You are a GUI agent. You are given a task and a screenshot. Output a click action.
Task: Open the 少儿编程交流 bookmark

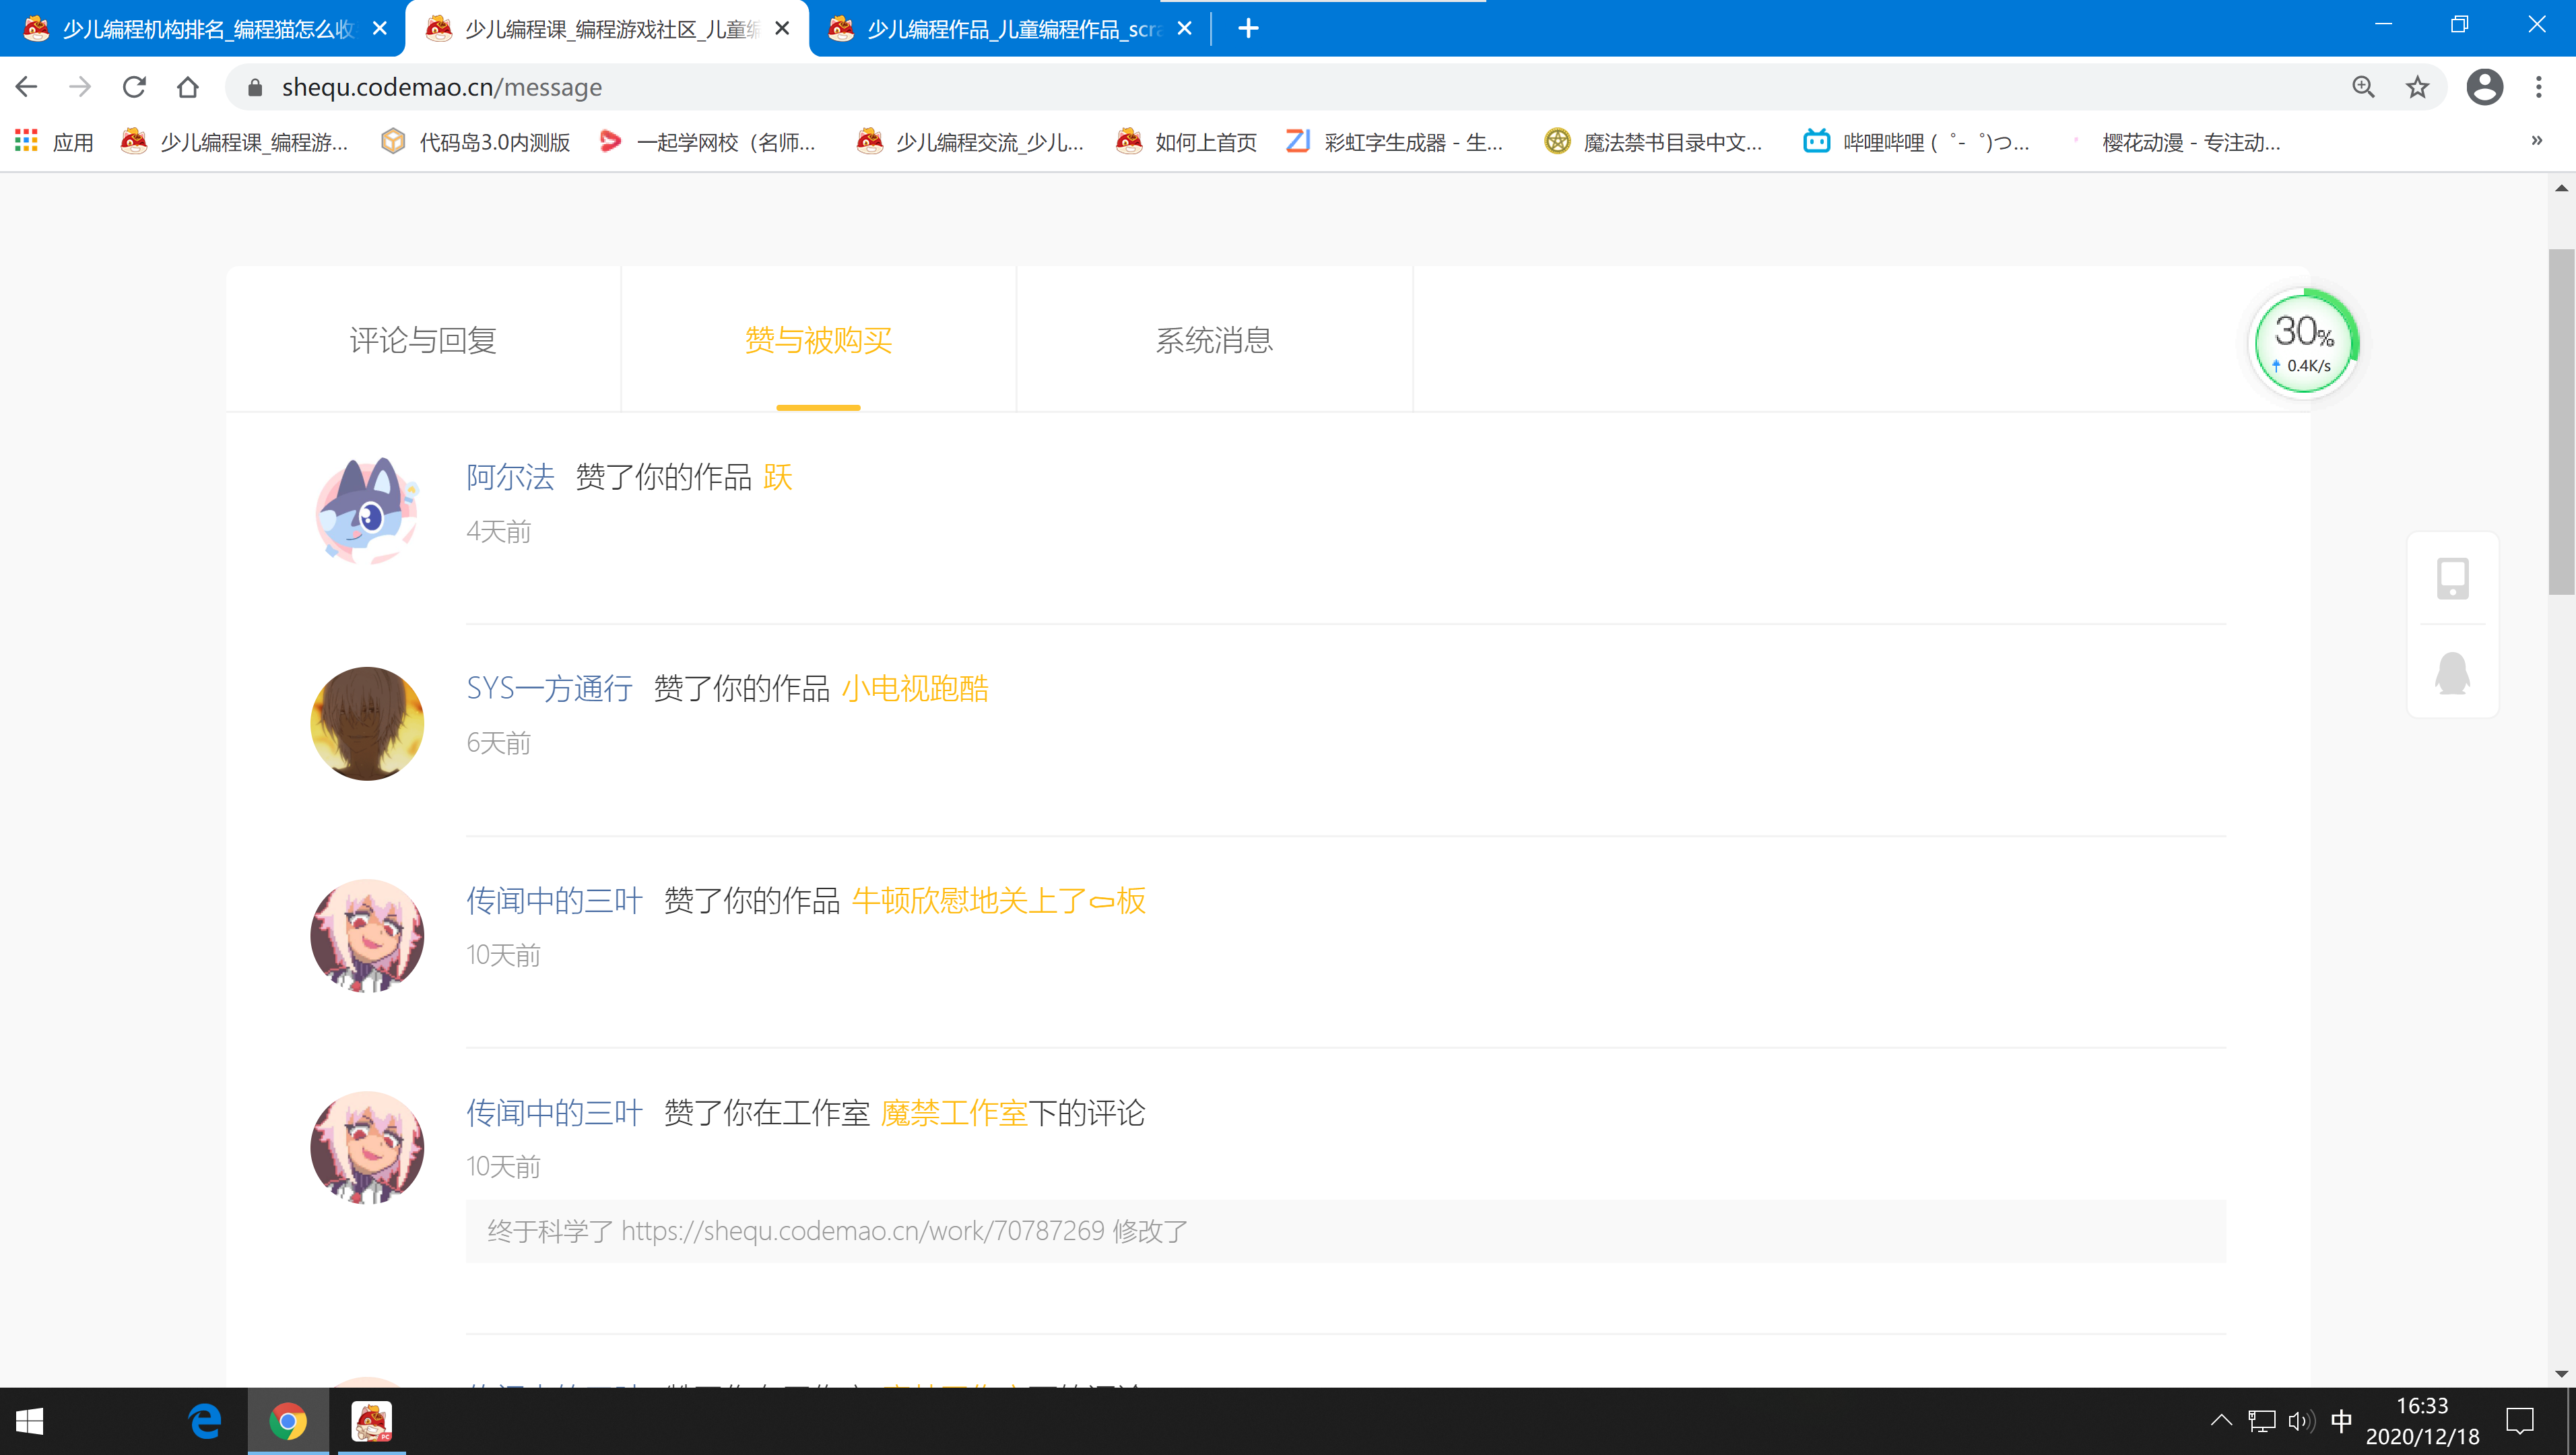click(x=970, y=142)
